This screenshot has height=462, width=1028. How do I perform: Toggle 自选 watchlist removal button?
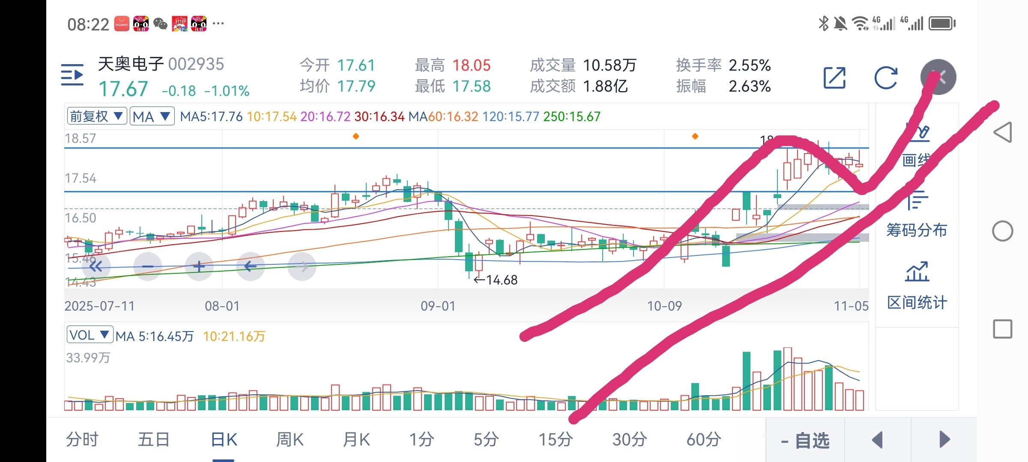click(x=805, y=440)
